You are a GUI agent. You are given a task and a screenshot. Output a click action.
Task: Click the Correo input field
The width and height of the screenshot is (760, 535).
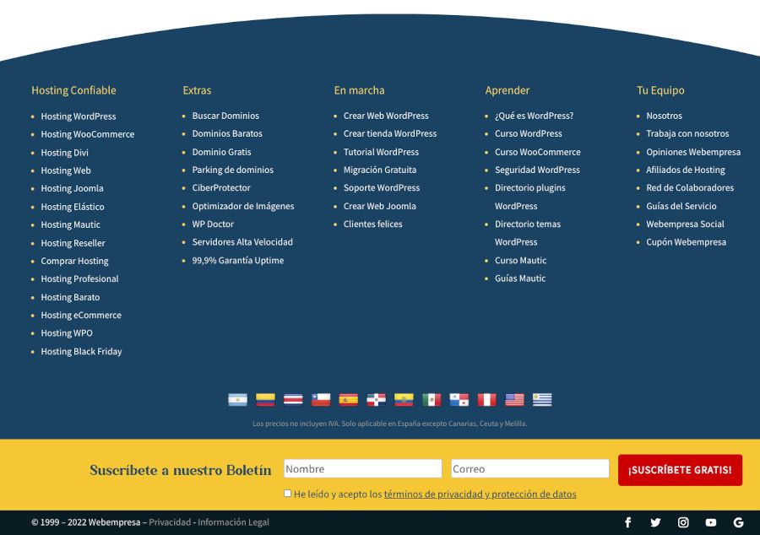pos(529,468)
